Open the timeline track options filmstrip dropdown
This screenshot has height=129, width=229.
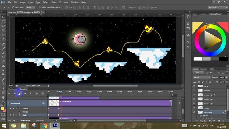click(43, 103)
